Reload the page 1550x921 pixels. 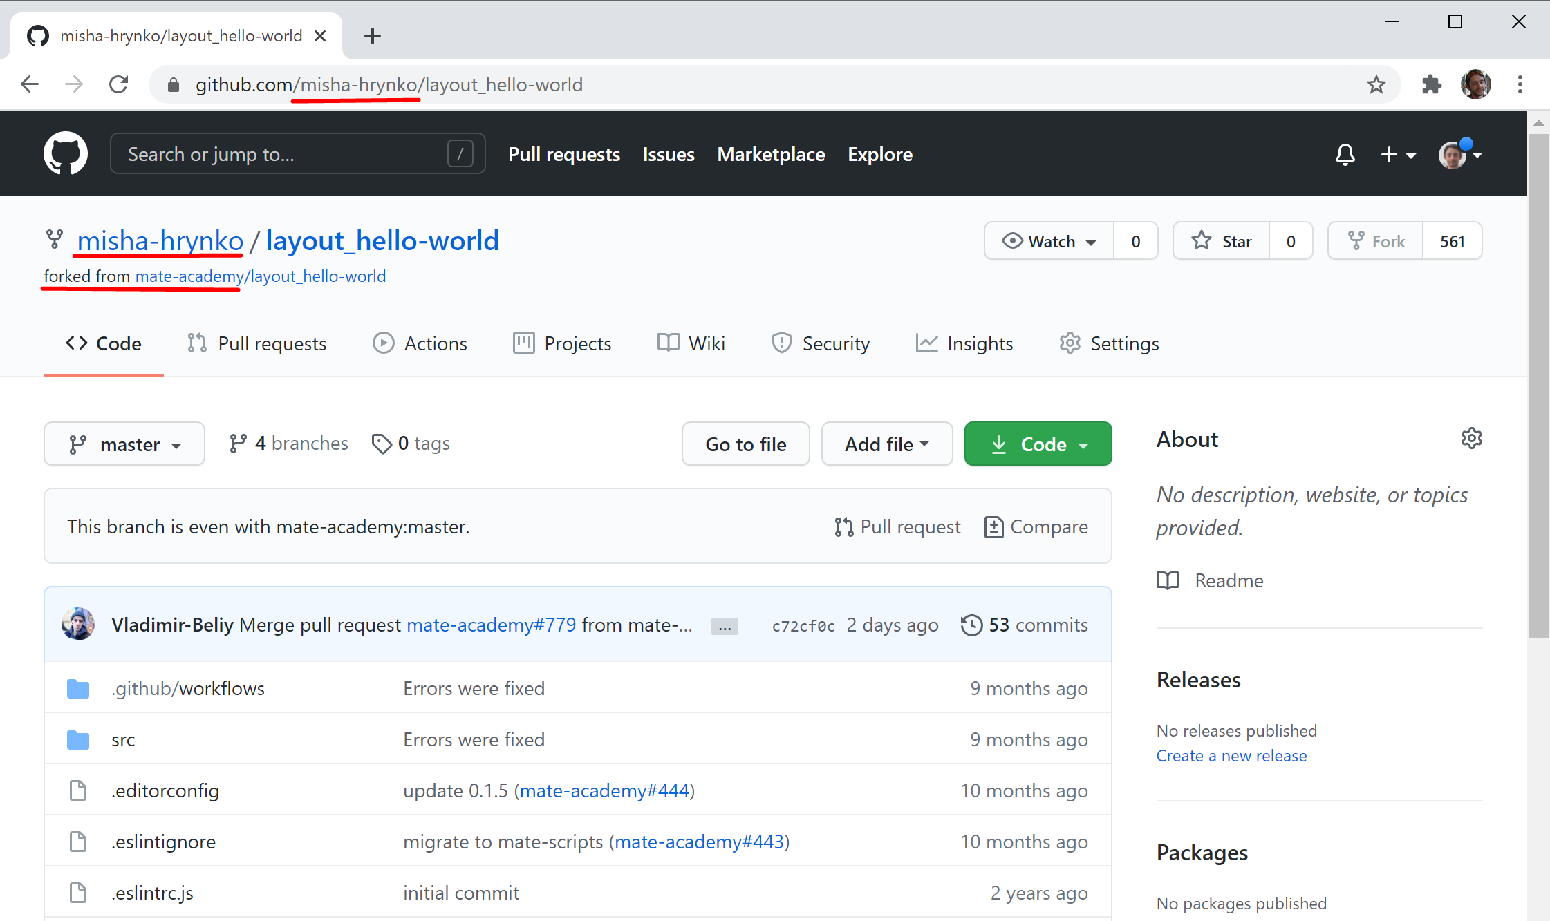point(119,84)
